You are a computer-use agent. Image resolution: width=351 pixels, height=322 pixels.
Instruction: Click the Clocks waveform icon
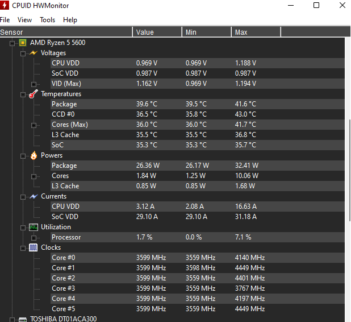[34, 247]
